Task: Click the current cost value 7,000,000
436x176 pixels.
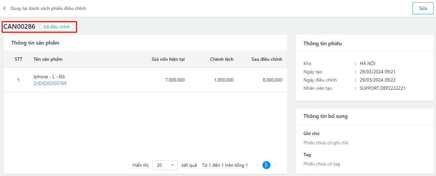Action: coord(175,80)
